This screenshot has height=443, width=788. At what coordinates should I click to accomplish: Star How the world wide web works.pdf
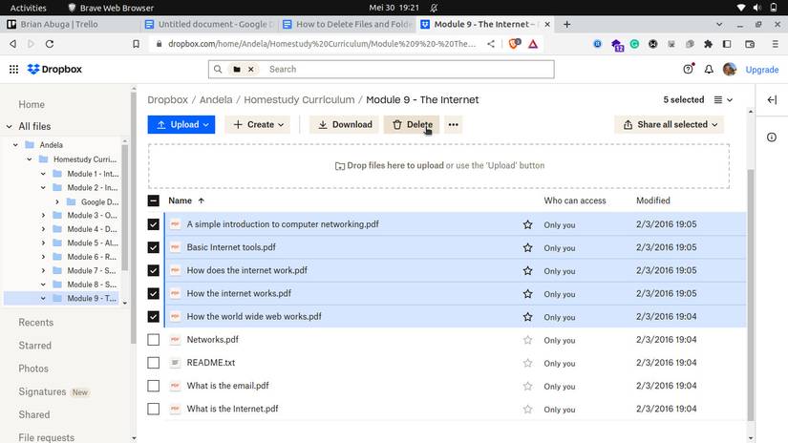click(527, 317)
